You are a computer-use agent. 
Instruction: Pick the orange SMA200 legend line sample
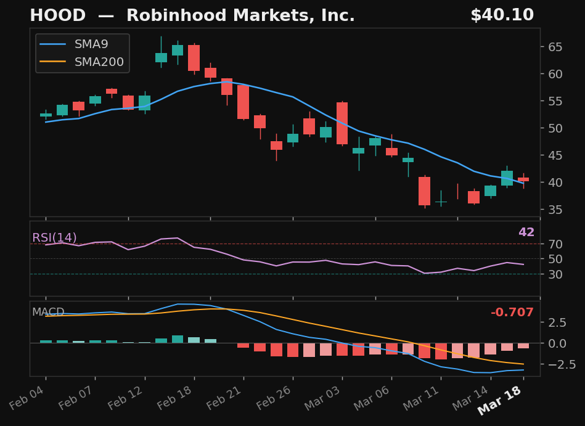coord(52,62)
